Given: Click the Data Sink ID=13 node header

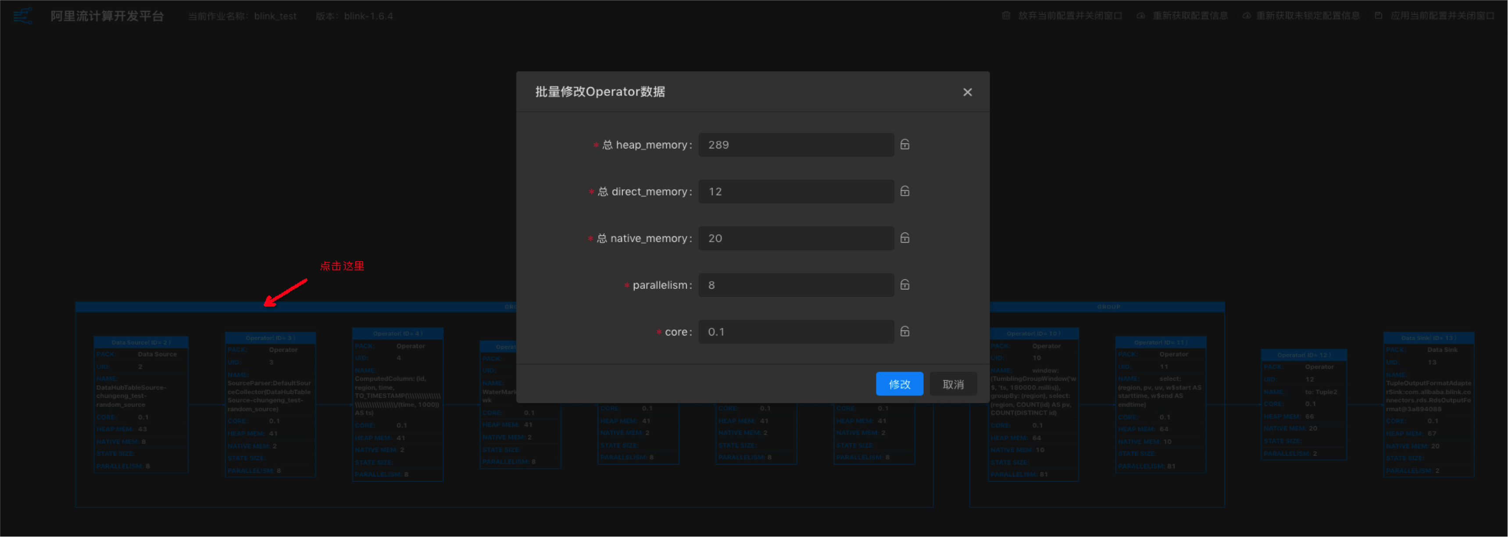Looking at the screenshot, I should pos(1428,338).
